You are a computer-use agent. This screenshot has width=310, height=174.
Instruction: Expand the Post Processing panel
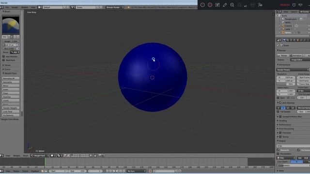[285, 129]
